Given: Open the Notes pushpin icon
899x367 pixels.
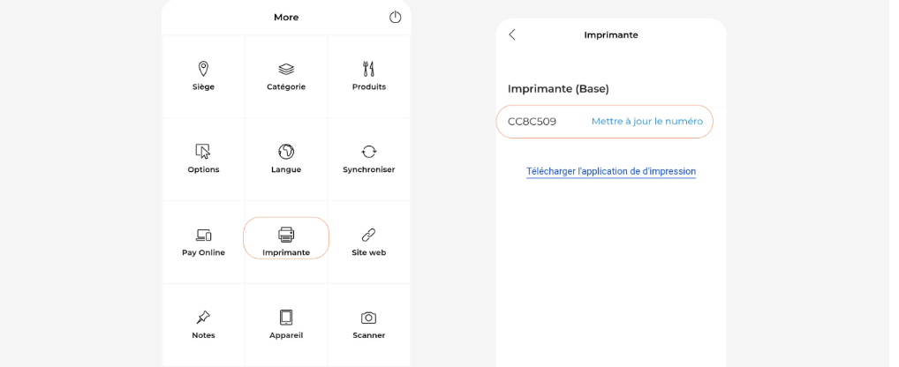Looking at the screenshot, I should click(x=203, y=318).
